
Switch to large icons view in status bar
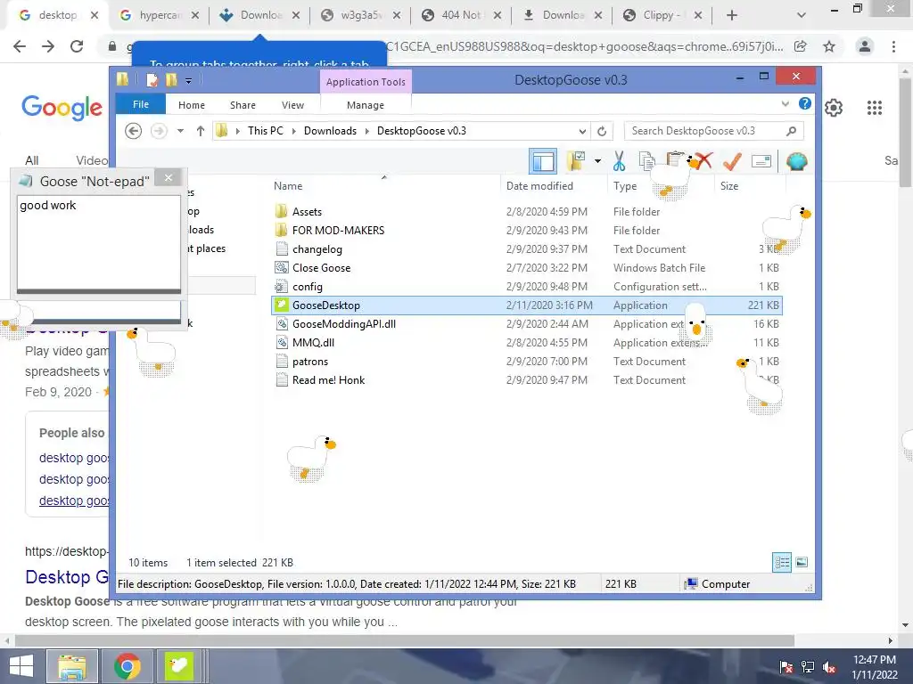(x=802, y=562)
